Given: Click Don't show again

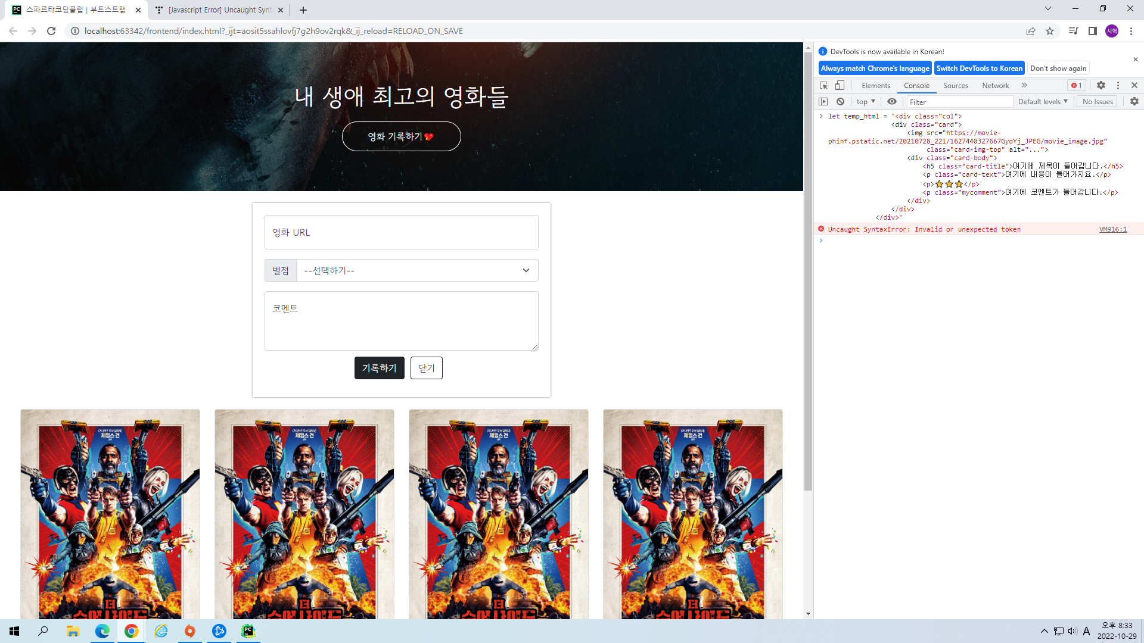Looking at the screenshot, I should [1058, 68].
